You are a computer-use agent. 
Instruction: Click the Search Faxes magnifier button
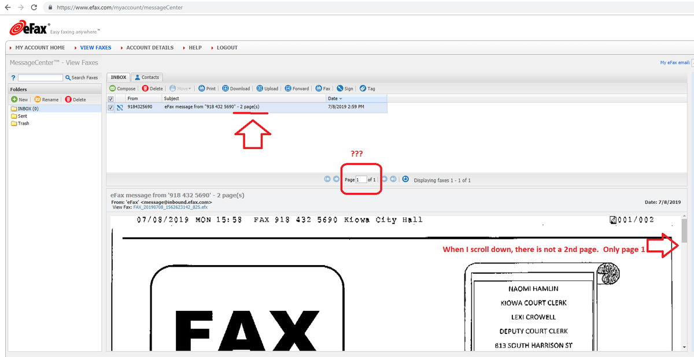click(x=82, y=77)
